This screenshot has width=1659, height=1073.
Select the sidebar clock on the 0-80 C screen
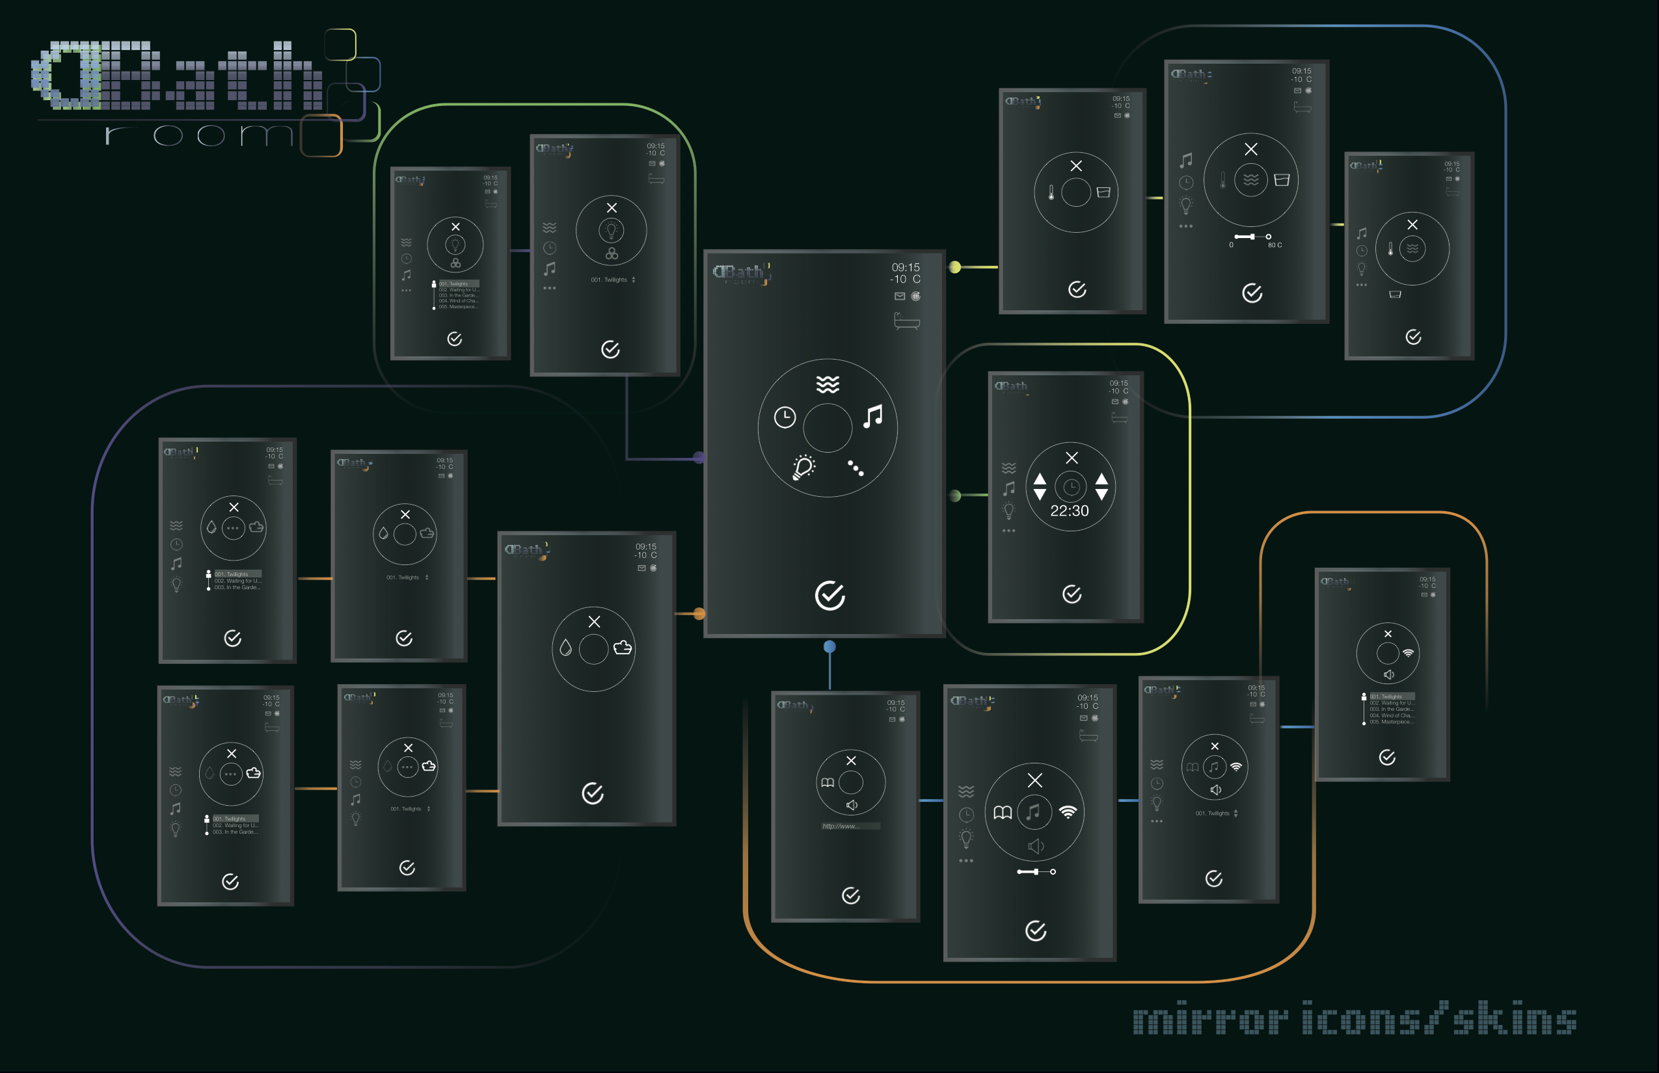pos(1185,183)
